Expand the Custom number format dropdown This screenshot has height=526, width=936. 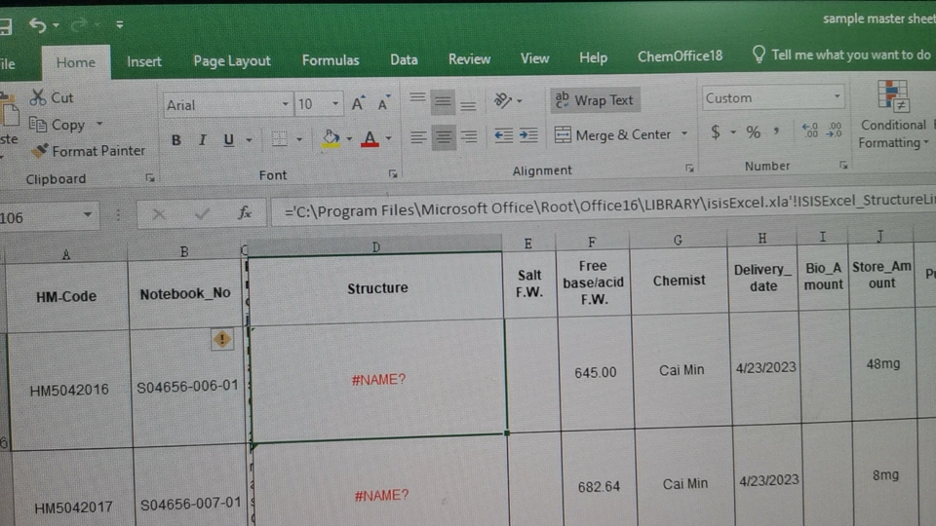coord(837,97)
